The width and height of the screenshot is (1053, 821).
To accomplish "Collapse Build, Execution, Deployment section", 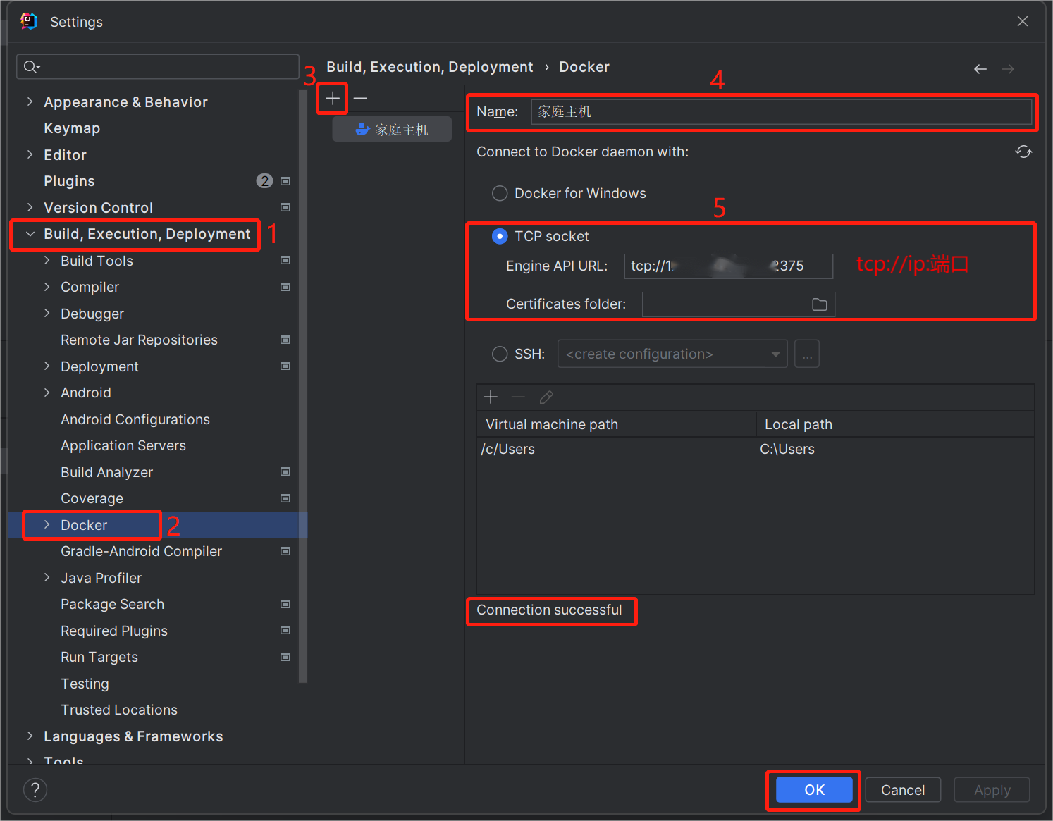I will [30, 234].
